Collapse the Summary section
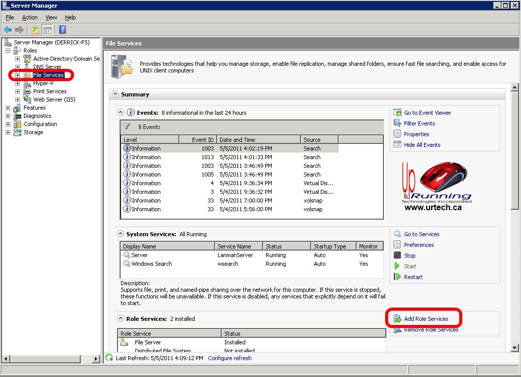Viewport: 521px width, 377px height. click(x=115, y=94)
